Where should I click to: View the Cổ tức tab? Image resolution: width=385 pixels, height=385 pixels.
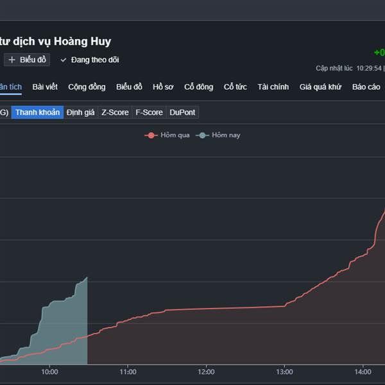click(x=235, y=87)
